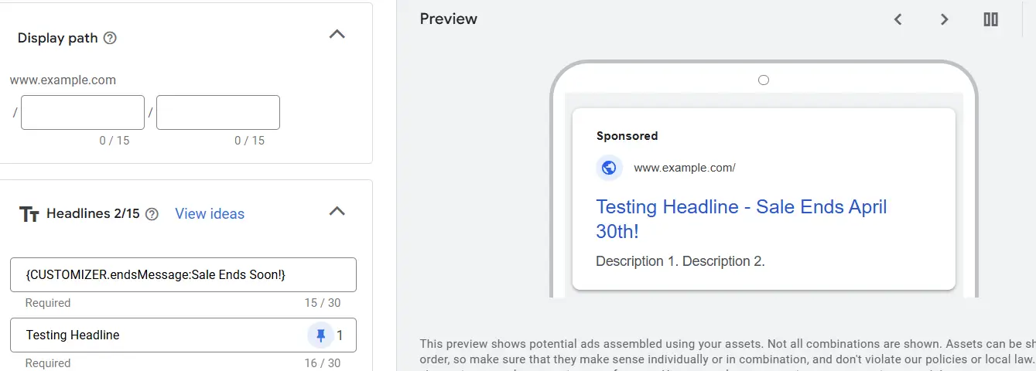Open the View ideas link
1036x371 pixels.
[x=210, y=214]
